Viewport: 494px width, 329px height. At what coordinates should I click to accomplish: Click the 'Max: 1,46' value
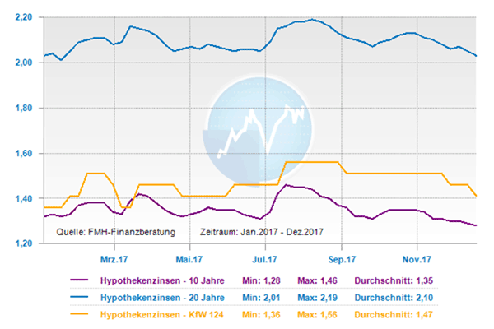[317, 280]
